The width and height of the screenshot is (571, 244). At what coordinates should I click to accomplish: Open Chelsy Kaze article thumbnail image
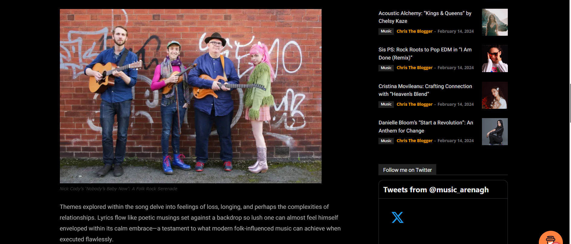(x=495, y=22)
